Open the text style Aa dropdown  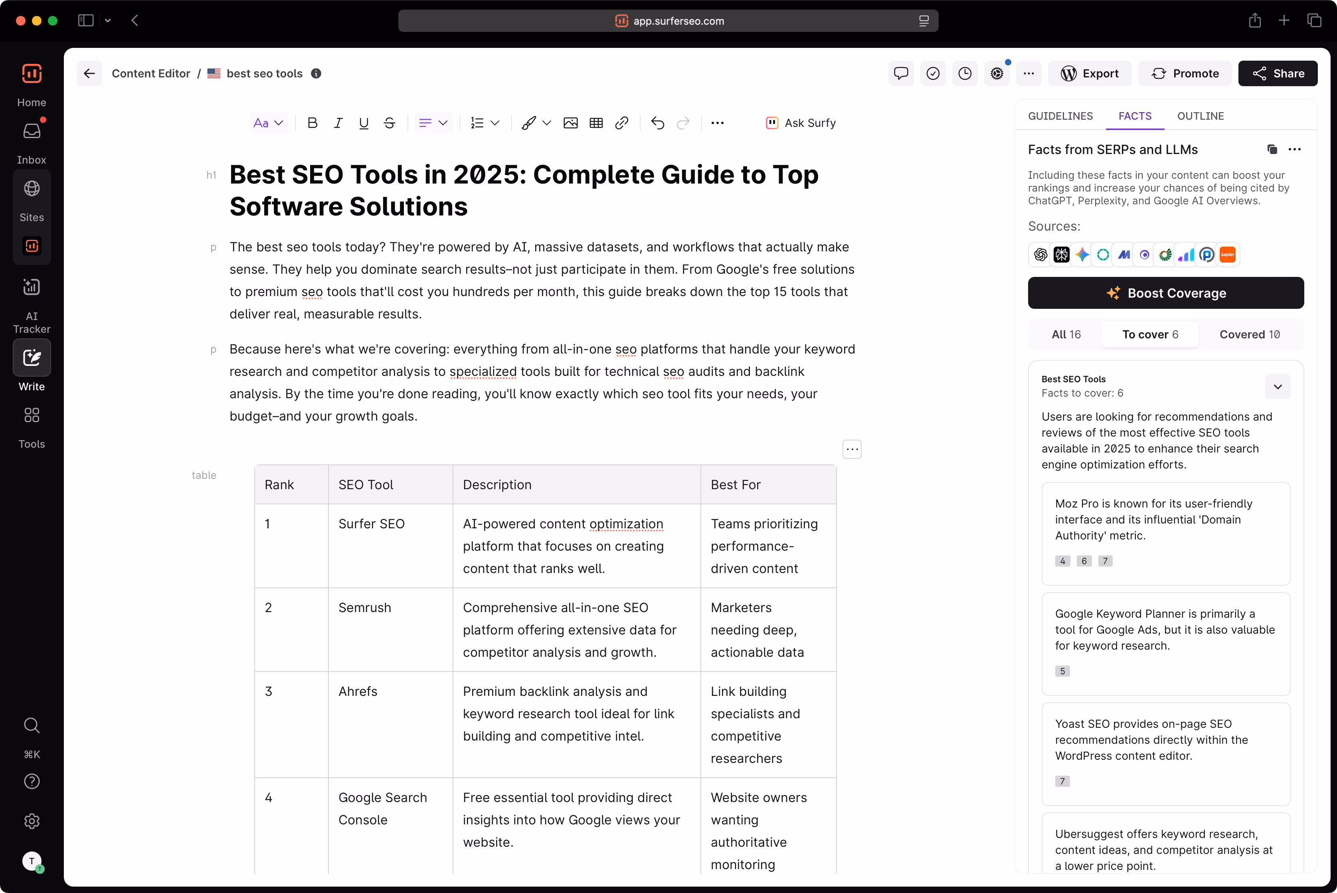pyautogui.click(x=269, y=123)
